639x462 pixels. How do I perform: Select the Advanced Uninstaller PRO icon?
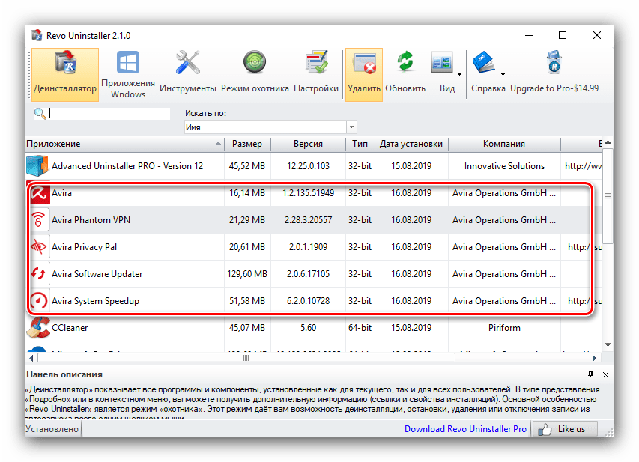pyautogui.click(x=37, y=165)
